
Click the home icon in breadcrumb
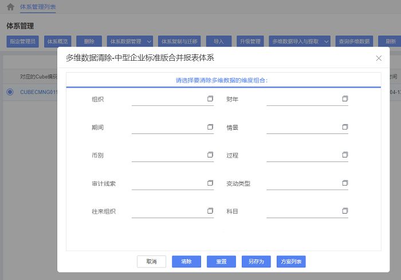[10, 7]
